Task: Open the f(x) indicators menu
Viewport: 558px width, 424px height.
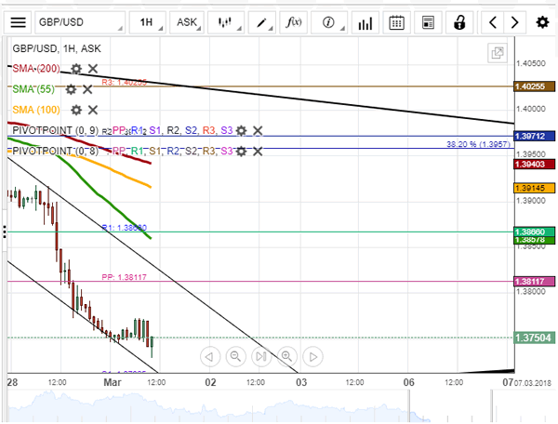Action: (x=294, y=22)
